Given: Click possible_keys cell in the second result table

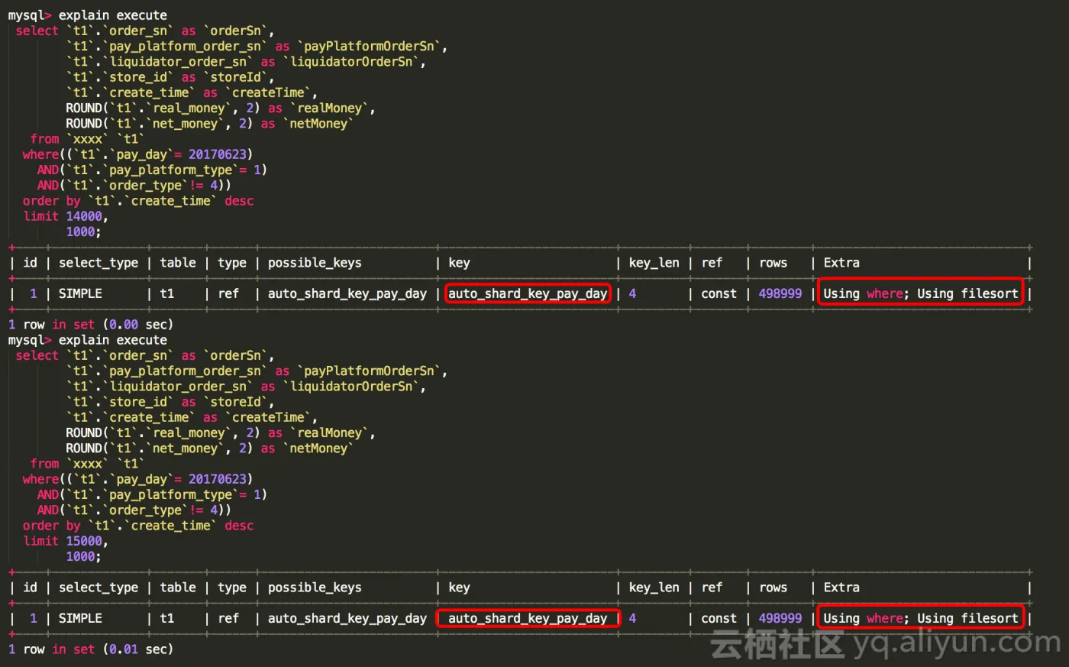Looking at the screenshot, I should [x=347, y=618].
